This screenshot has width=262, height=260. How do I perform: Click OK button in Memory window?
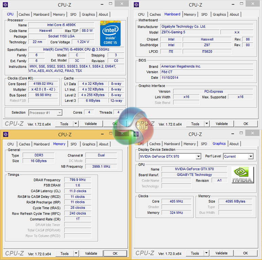click(x=115, y=254)
